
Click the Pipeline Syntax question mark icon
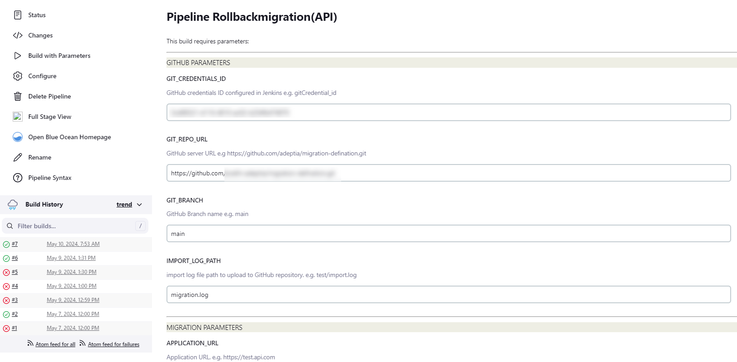click(x=18, y=178)
